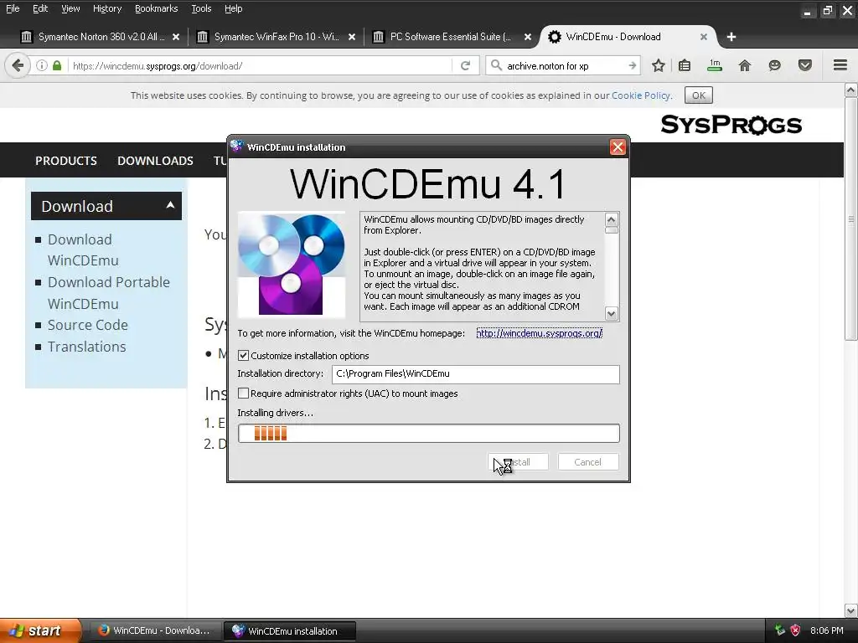Open the DOWNLOADS navigation item
The width and height of the screenshot is (858, 643).
click(155, 161)
